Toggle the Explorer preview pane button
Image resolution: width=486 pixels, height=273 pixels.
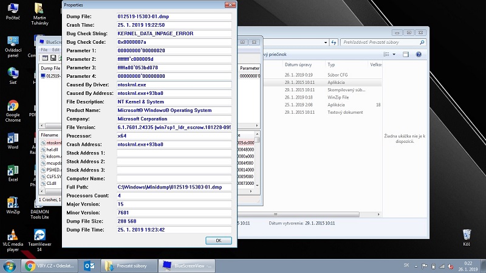pos(405,55)
